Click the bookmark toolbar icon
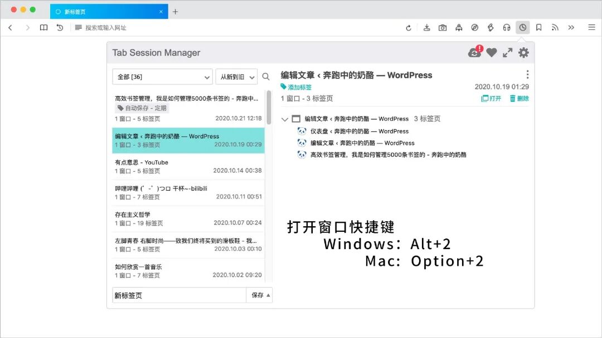Screen dimensions: 602x338 coord(539,28)
